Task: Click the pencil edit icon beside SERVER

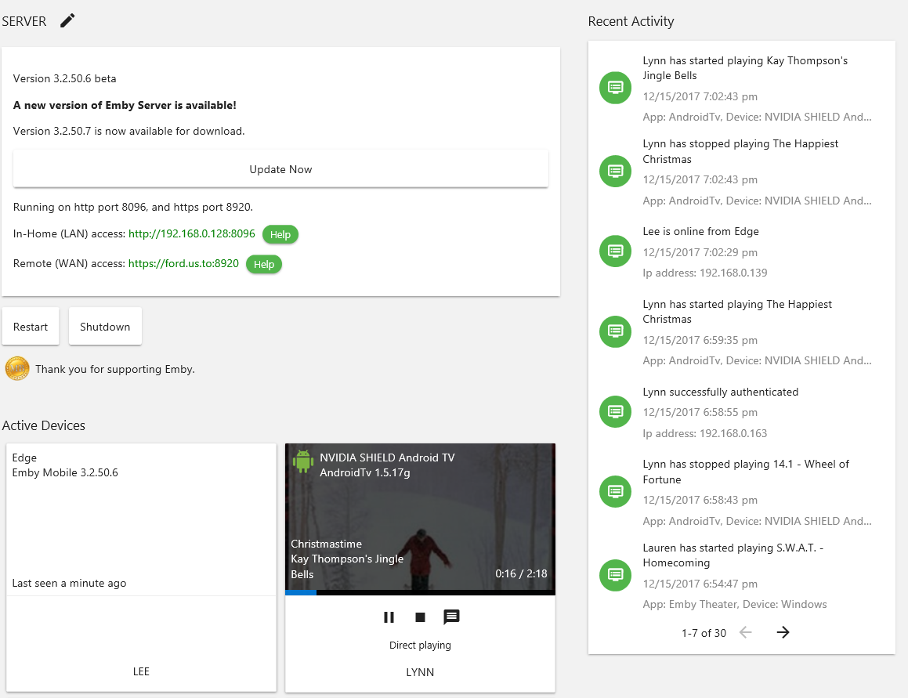Action: point(68,21)
